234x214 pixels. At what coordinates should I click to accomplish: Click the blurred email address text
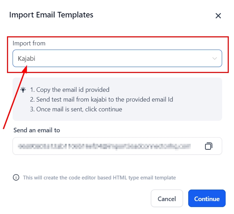click(104, 146)
